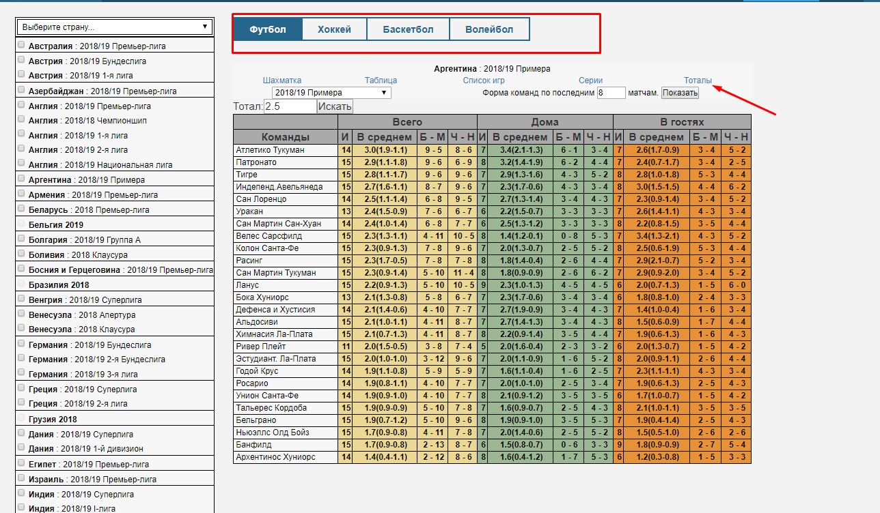Click the Тальерес Кордоба team name
880x513 pixels.
click(x=271, y=408)
